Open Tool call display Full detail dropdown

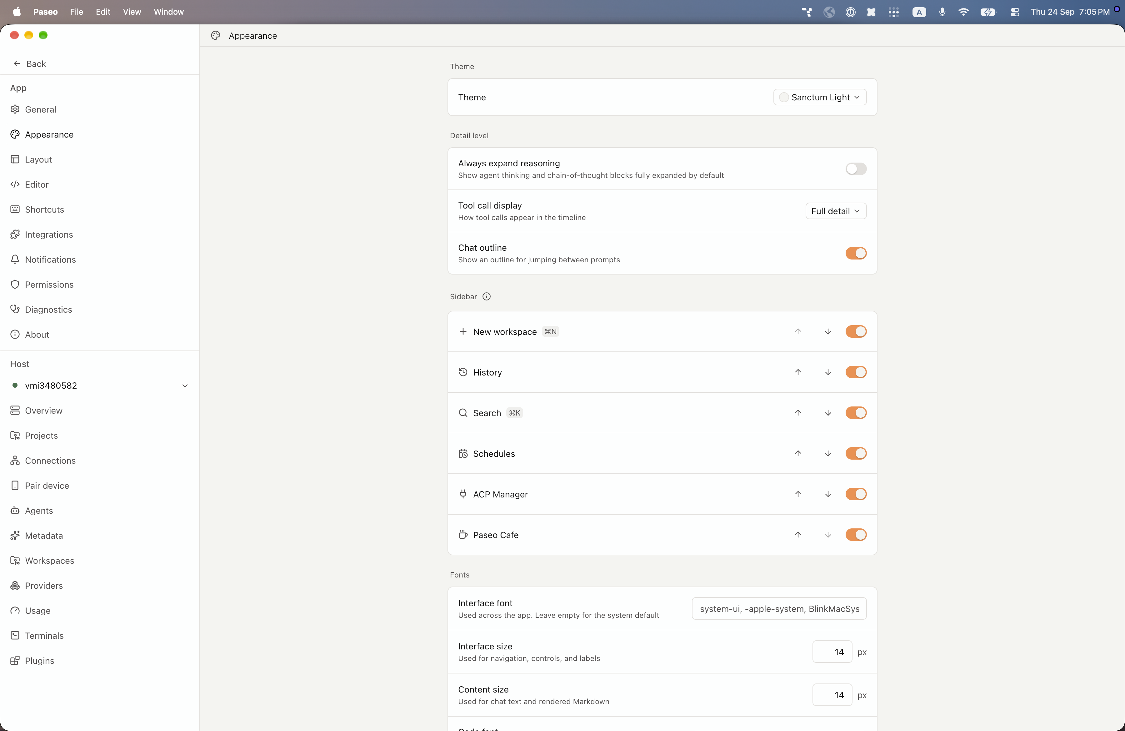836,211
